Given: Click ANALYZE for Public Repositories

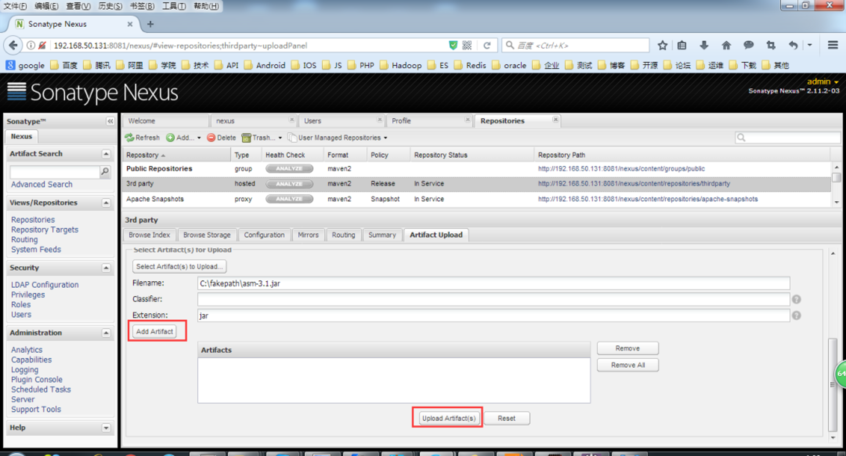Looking at the screenshot, I should (x=289, y=169).
